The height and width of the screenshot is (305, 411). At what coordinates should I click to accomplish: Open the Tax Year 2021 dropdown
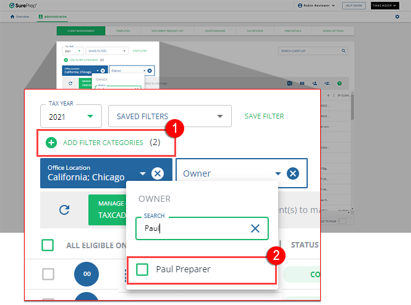pyautogui.click(x=71, y=116)
